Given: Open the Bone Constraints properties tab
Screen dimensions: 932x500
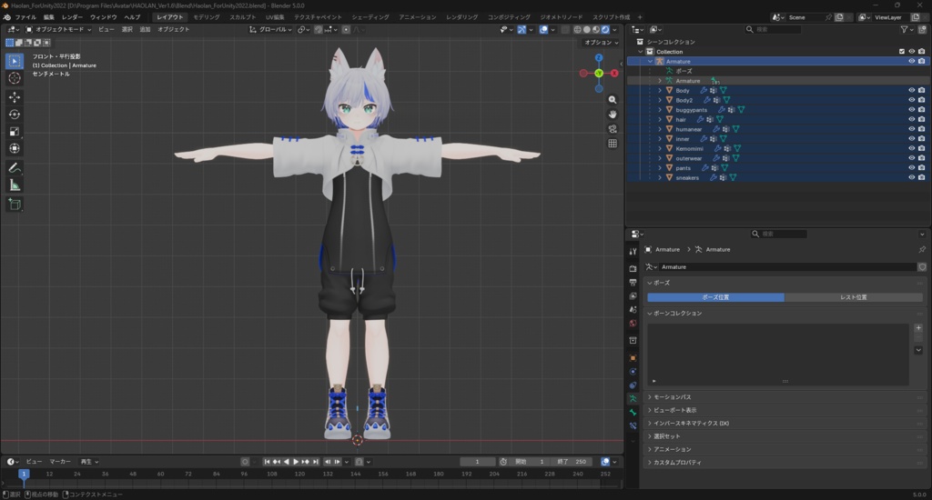Looking at the screenshot, I should coord(633,425).
